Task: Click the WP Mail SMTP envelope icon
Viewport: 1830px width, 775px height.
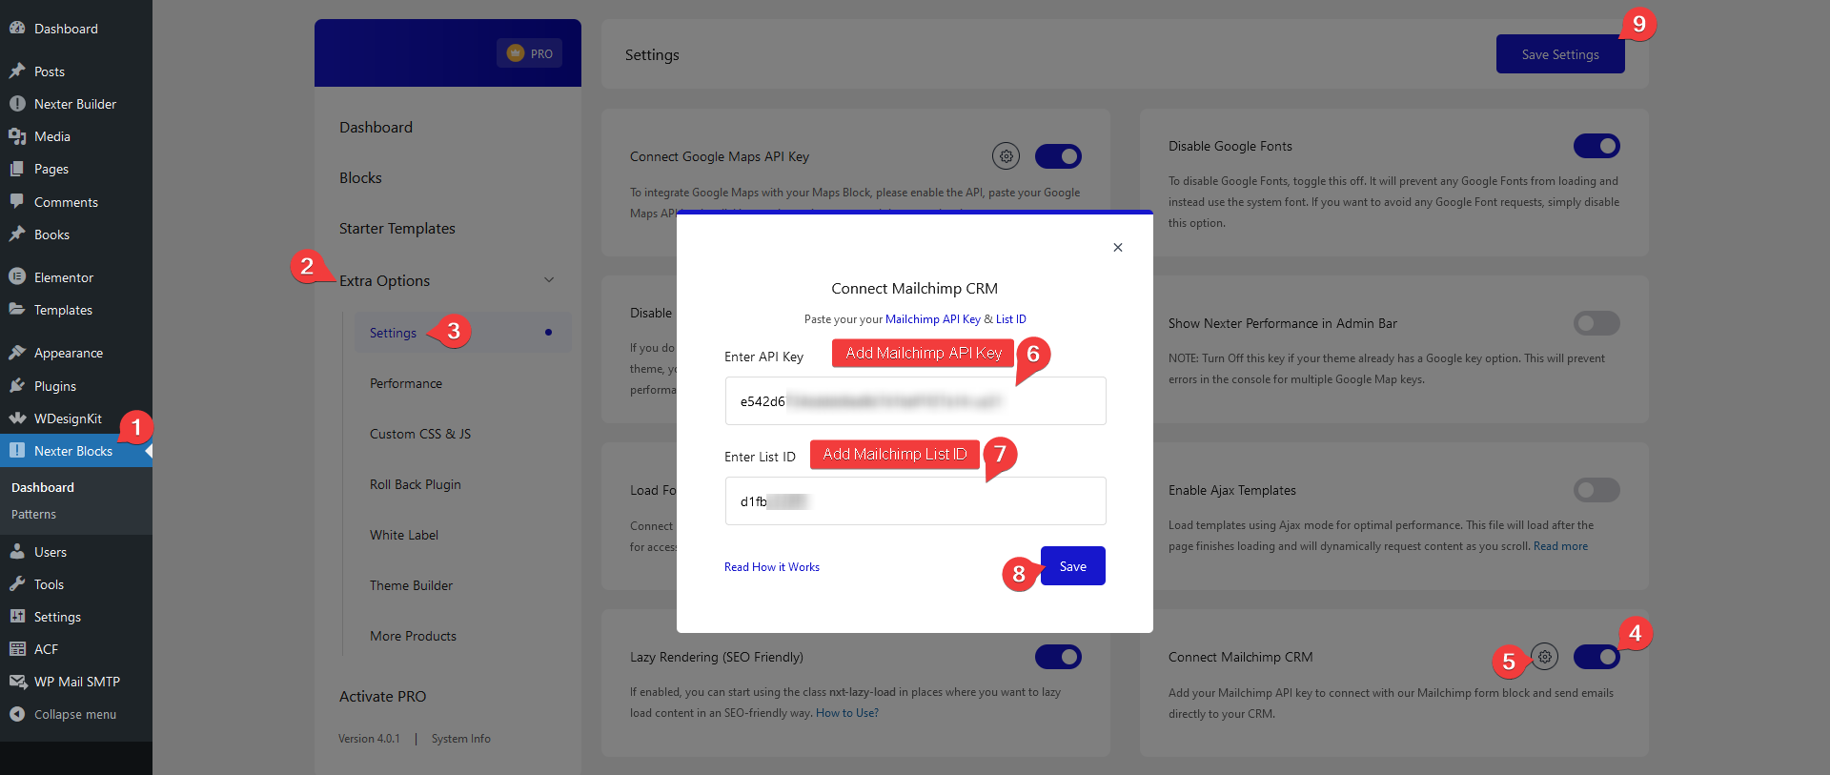Action: pyautogui.click(x=17, y=681)
